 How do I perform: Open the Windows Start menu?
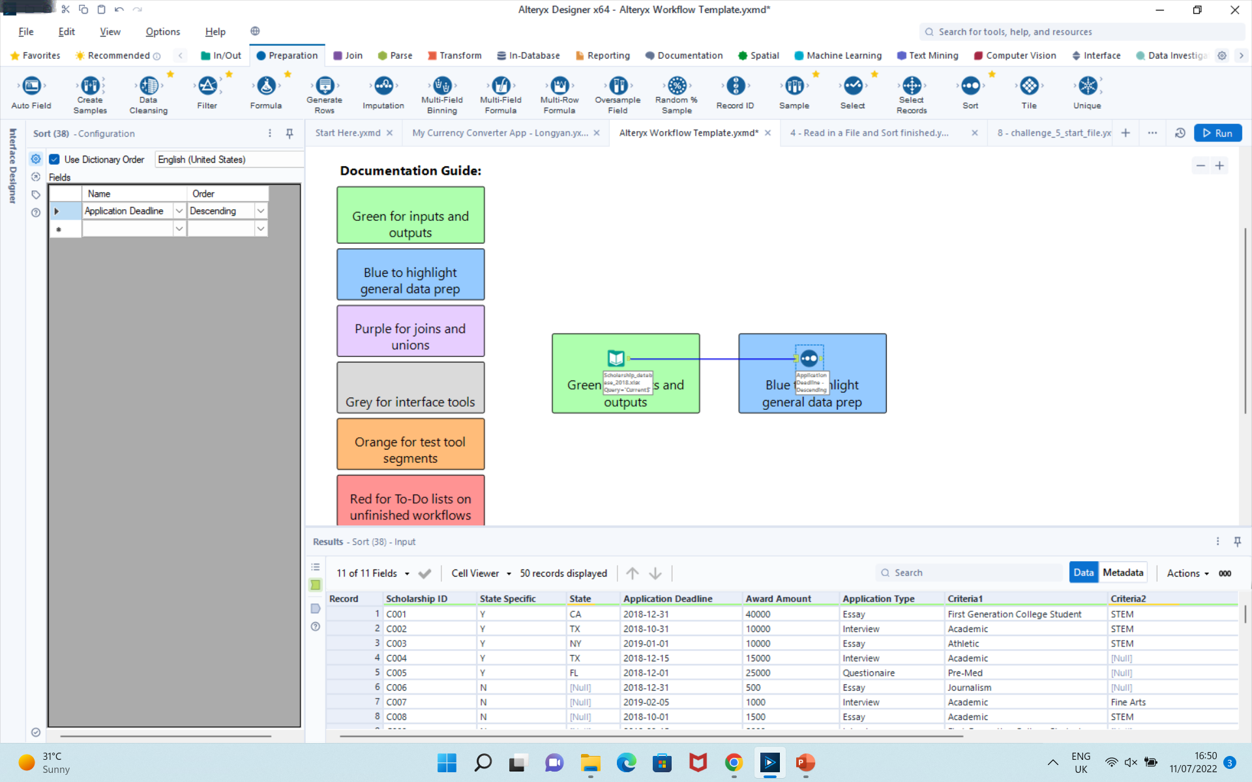[447, 762]
